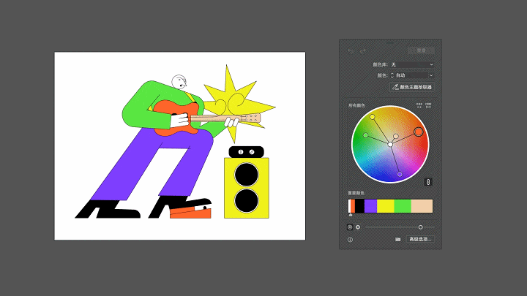The height and width of the screenshot is (296, 527).
Task: Select the large orange-red handle on color wheel
Action: [418, 132]
